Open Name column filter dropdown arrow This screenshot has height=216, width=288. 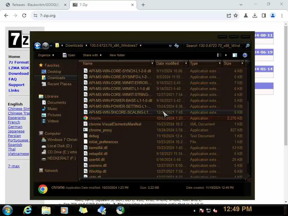152,63
